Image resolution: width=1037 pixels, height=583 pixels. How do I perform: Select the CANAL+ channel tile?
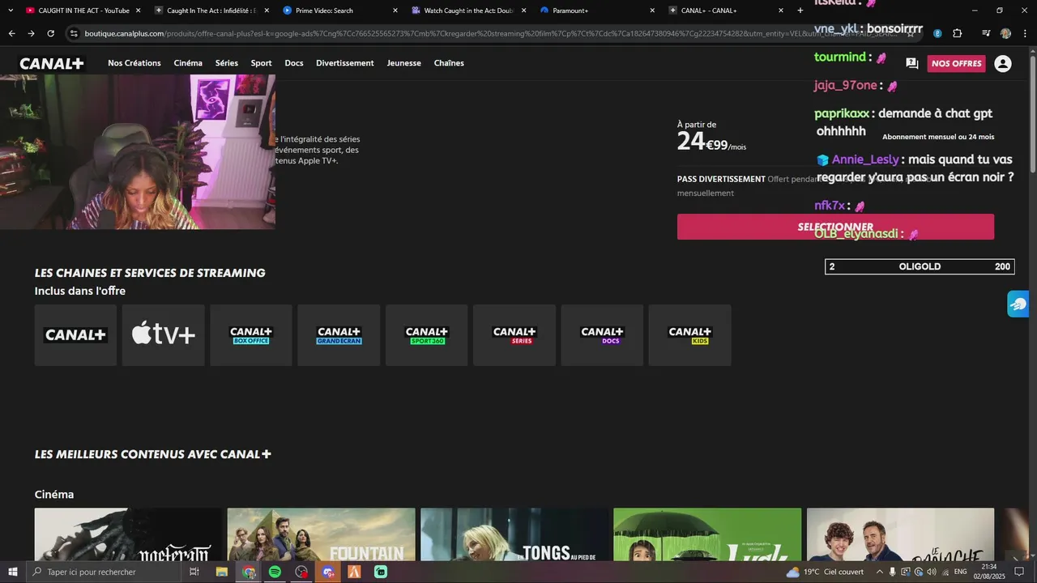click(75, 335)
